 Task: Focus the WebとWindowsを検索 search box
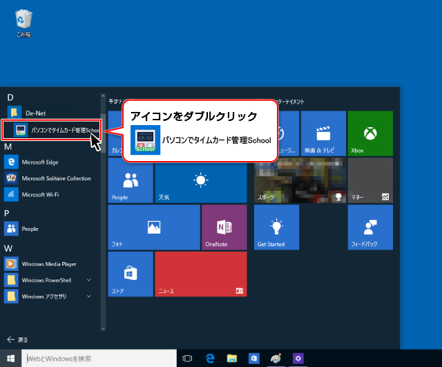99,358
